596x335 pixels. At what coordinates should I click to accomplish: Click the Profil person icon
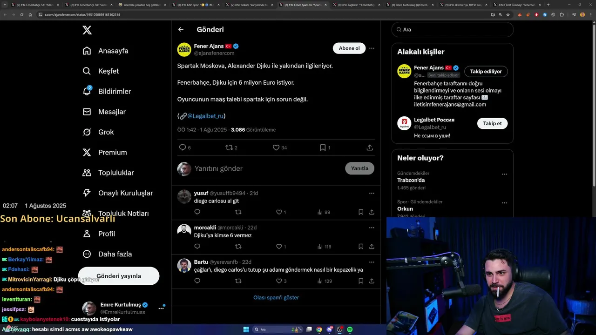87,234
